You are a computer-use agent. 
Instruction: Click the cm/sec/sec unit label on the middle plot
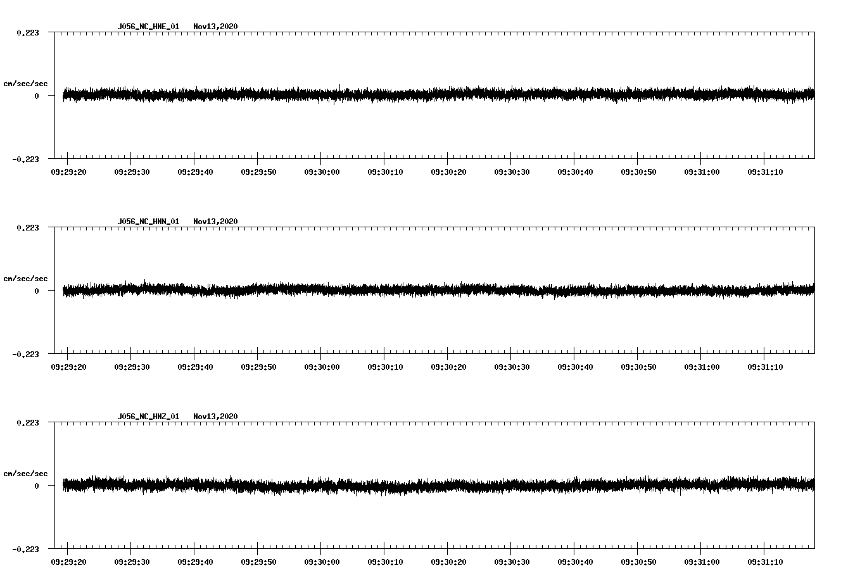(x=26, y=278)
